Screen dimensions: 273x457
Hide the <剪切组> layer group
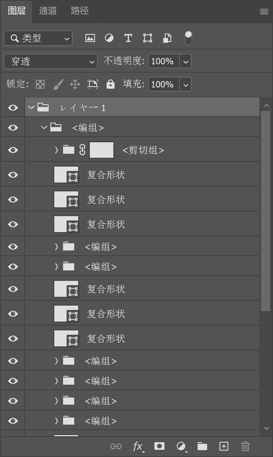click(13, 150)
